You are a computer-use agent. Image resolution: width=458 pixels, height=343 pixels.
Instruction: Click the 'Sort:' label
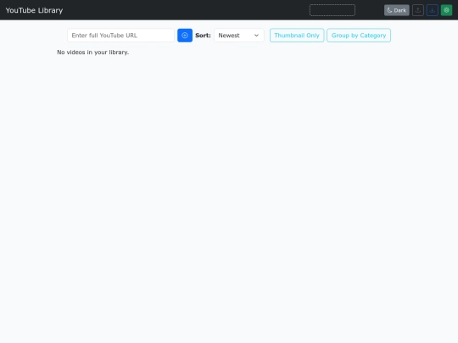[x=203, y=36]
